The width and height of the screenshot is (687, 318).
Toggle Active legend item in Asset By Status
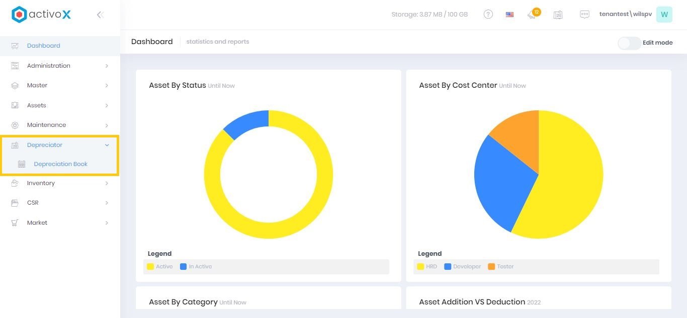click(x=160, y=266)
